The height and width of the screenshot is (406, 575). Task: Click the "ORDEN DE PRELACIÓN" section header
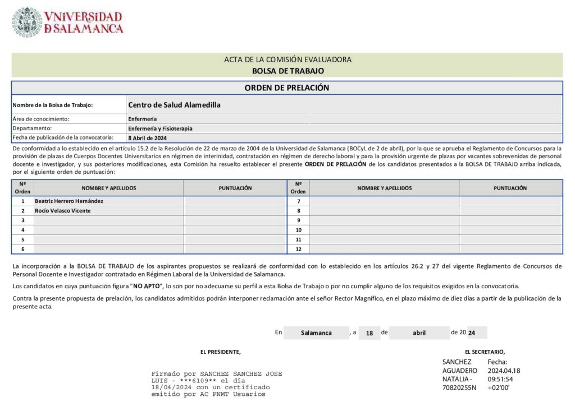[x=287, y=88]
